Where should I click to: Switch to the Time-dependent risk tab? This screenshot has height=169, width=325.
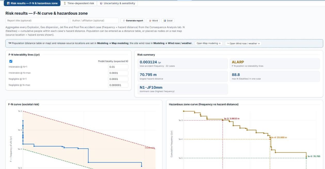pyautogui.click(x=79, y=3)
